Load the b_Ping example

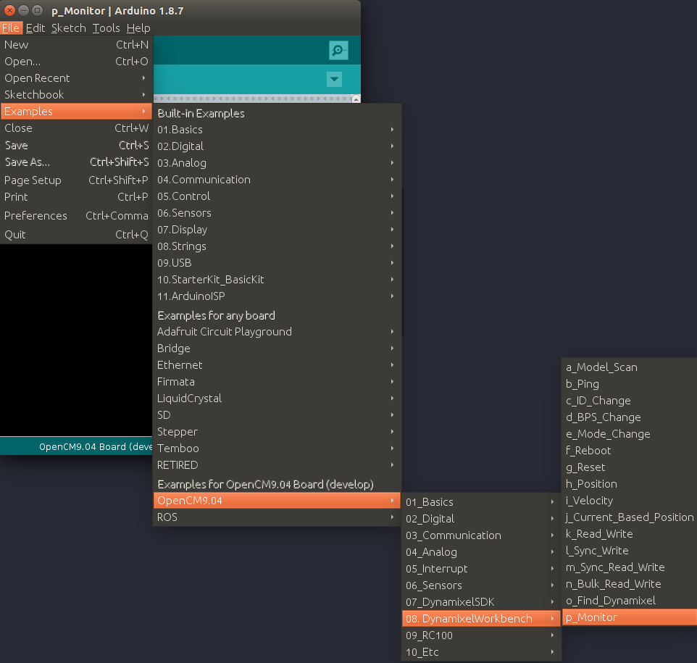pyautogui.click(x=630, y=384)
